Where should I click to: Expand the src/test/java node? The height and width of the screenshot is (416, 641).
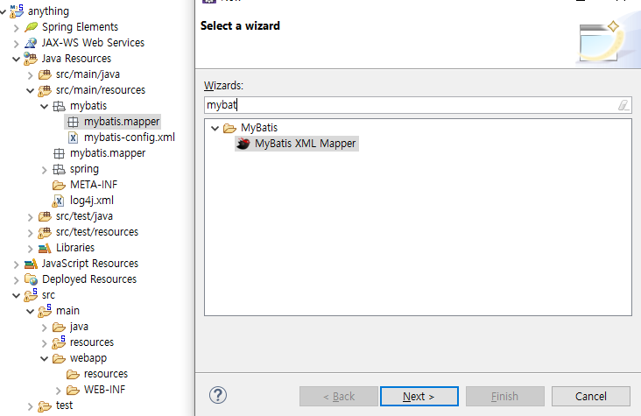pyautogui.click(x=31, y=217)
